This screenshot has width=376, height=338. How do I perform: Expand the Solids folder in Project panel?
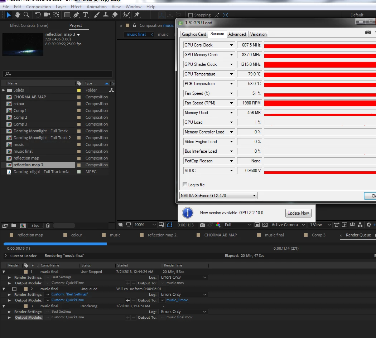pyautogui.click(x=3, y=90)
